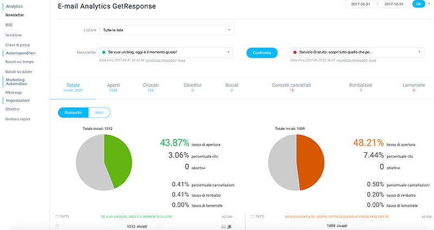Open the Contatti cancellati tab
This screenshot has width=434, height=230.
pos(291,88)
